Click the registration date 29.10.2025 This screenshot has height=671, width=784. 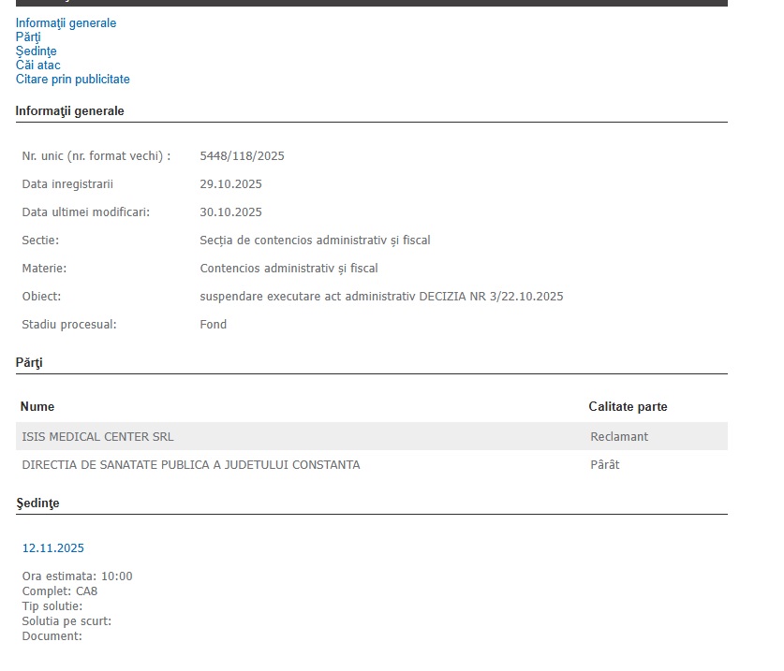pyautogui.click(x=230, y=184)
